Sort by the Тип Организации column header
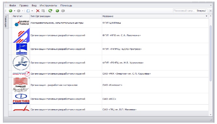Screen dimensions: 217x124 pyautogui.click(x=66, y=16)
